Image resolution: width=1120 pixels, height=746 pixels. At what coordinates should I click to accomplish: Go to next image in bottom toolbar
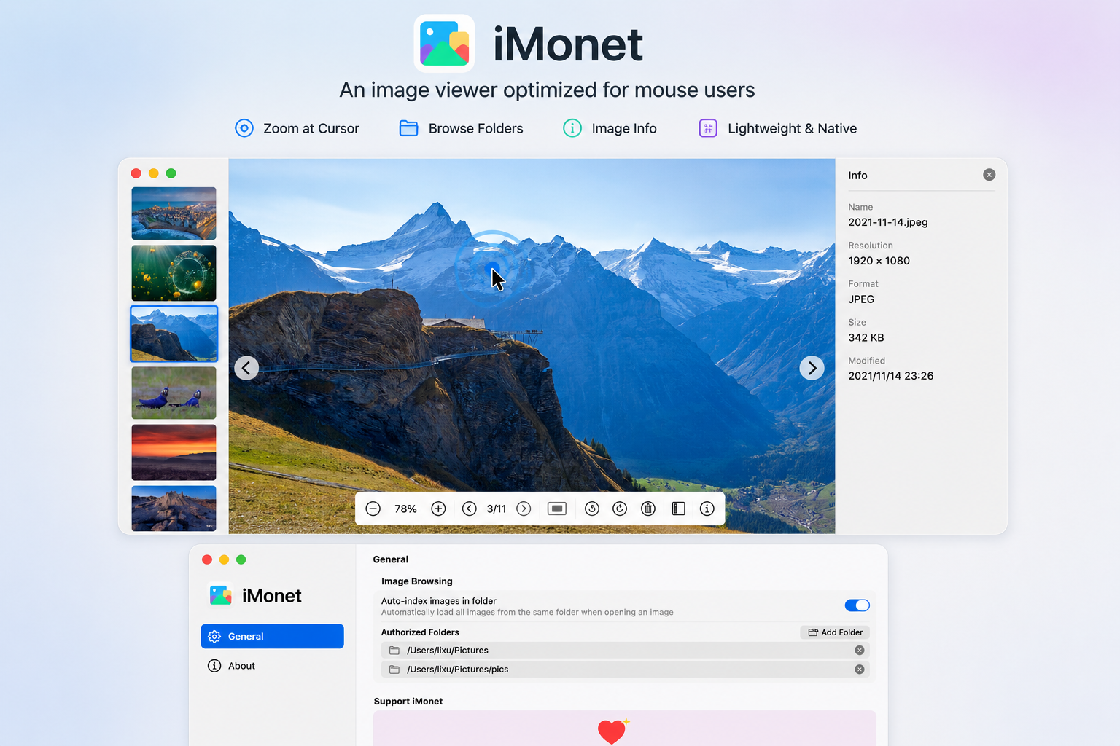click(x=524, y=509)
